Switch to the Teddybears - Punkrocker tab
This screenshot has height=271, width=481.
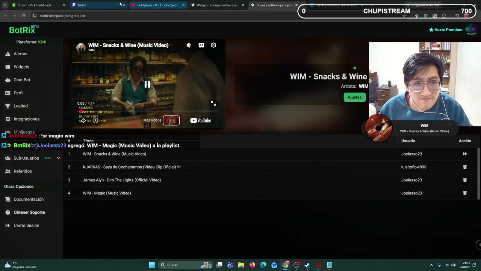tap(157, 5)
